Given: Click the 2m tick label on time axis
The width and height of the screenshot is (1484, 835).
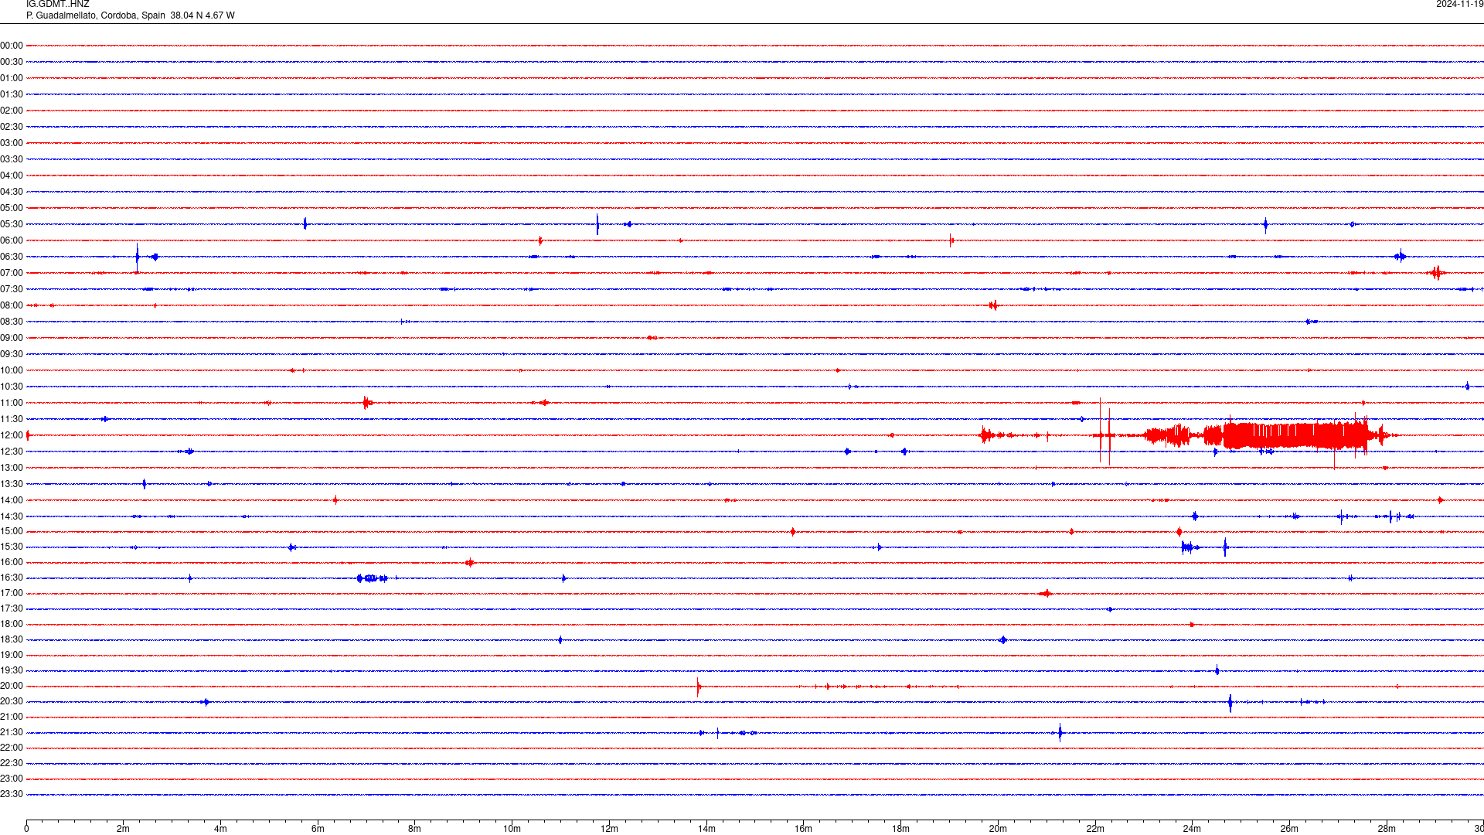Looking at the screenshot, I should pyautogui.click(x=124, y=829).
